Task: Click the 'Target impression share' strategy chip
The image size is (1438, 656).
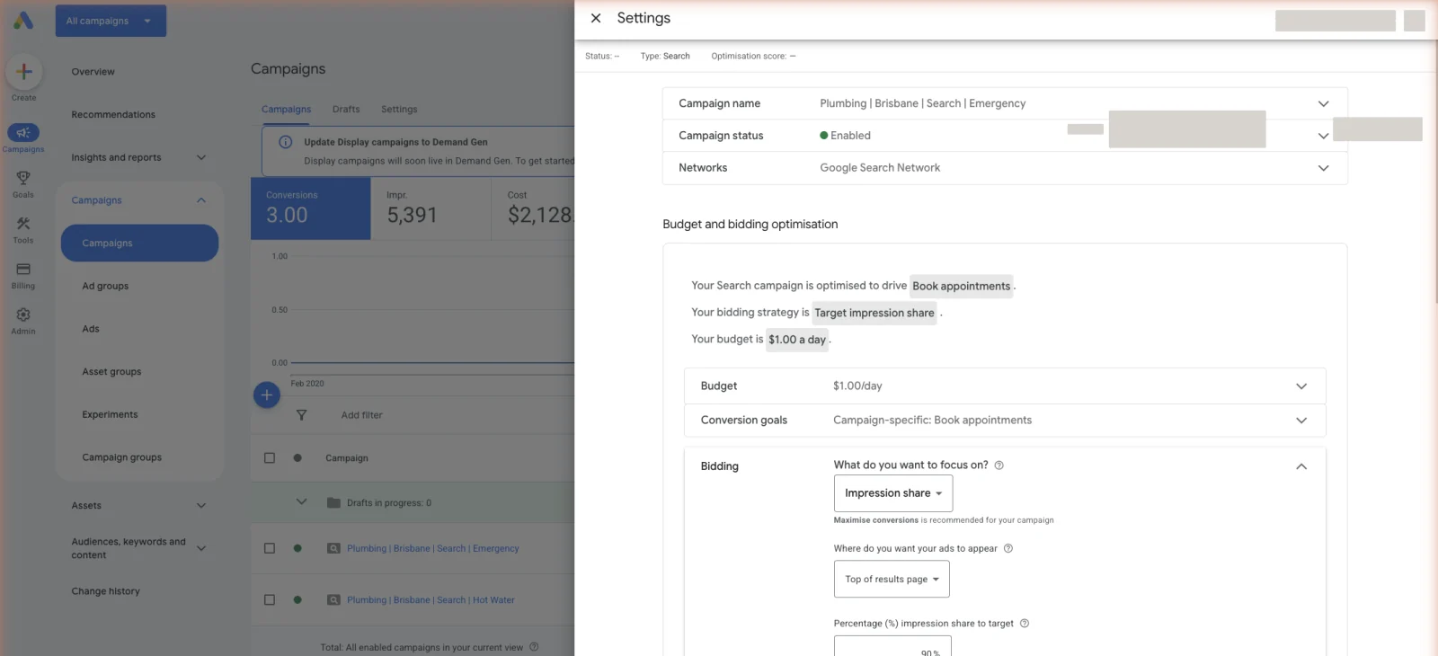Action: coord(874,313)
